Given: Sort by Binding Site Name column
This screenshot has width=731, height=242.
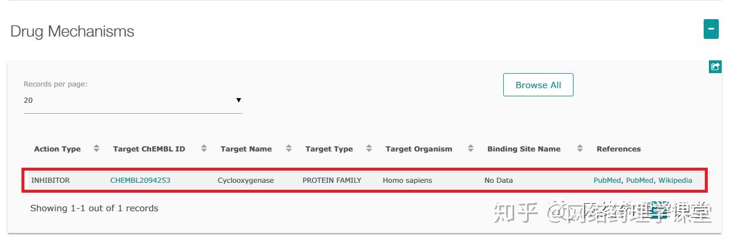Looking at the screenshot, I should point(580,149).
